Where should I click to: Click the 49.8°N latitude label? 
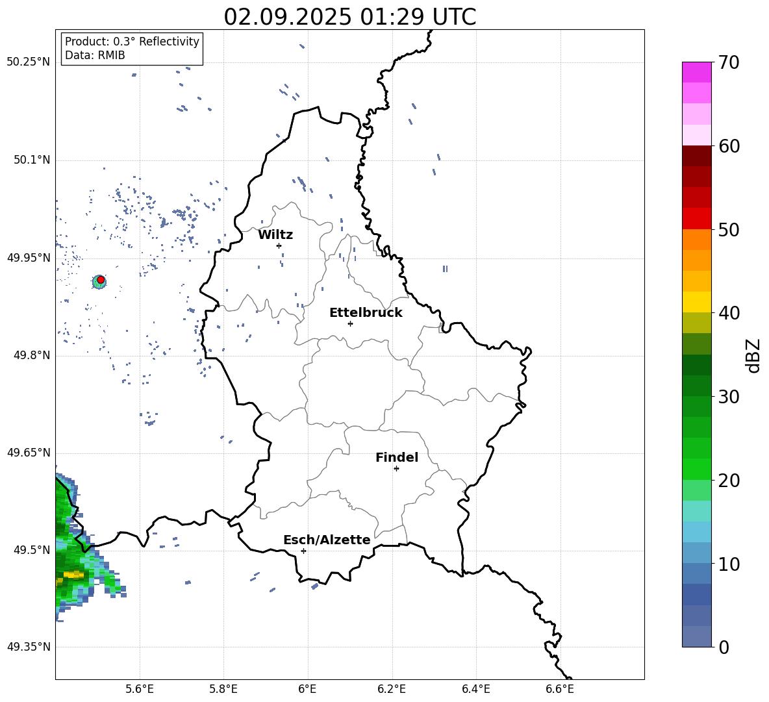click(x=31, y=355)
